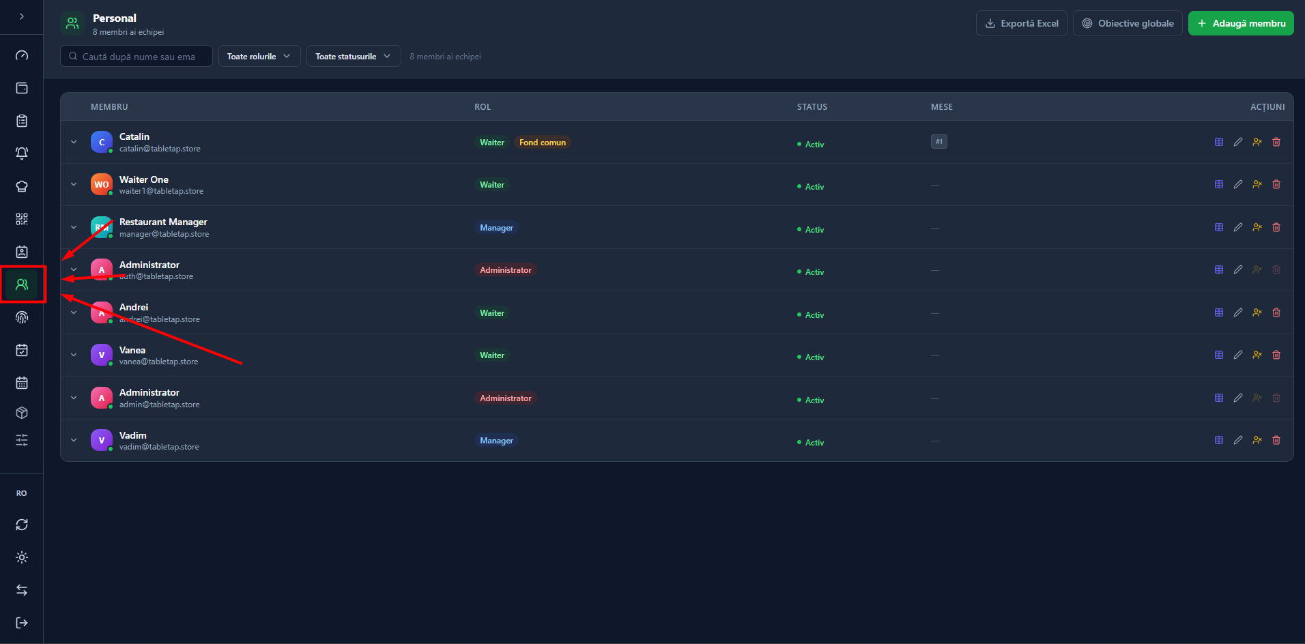Click the Exportă Excel button
This screenshot has height=644, width=1305.
click(x=1021, y=23)
